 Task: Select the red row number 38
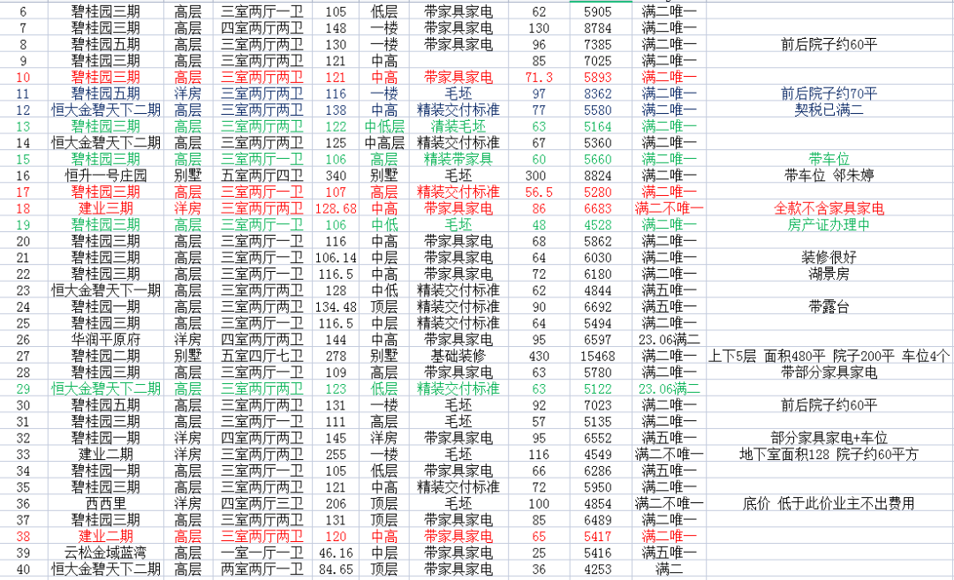(x=23, y=537)
